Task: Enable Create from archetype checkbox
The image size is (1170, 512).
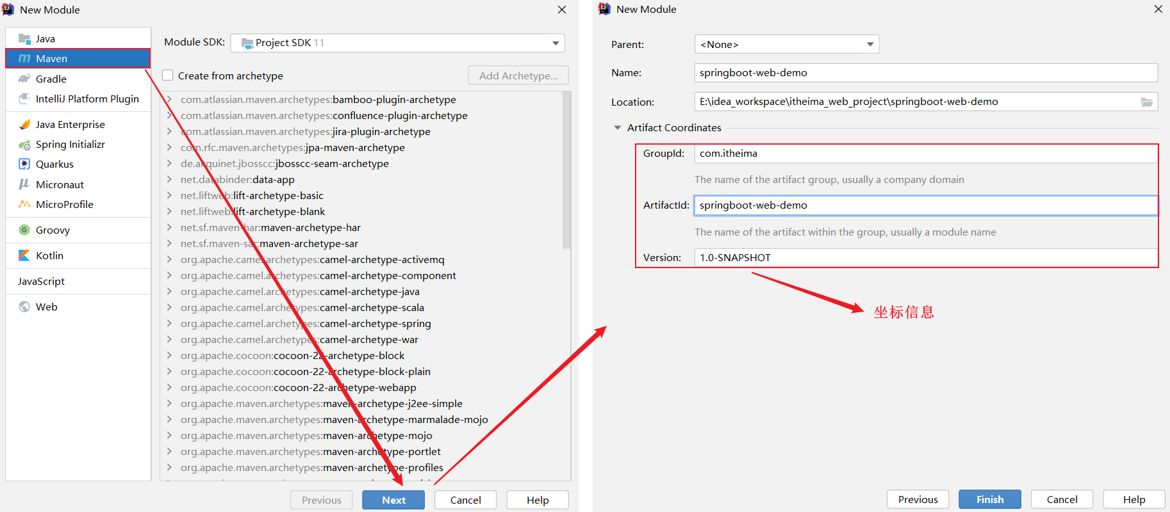Action: (x=168, y=76)
